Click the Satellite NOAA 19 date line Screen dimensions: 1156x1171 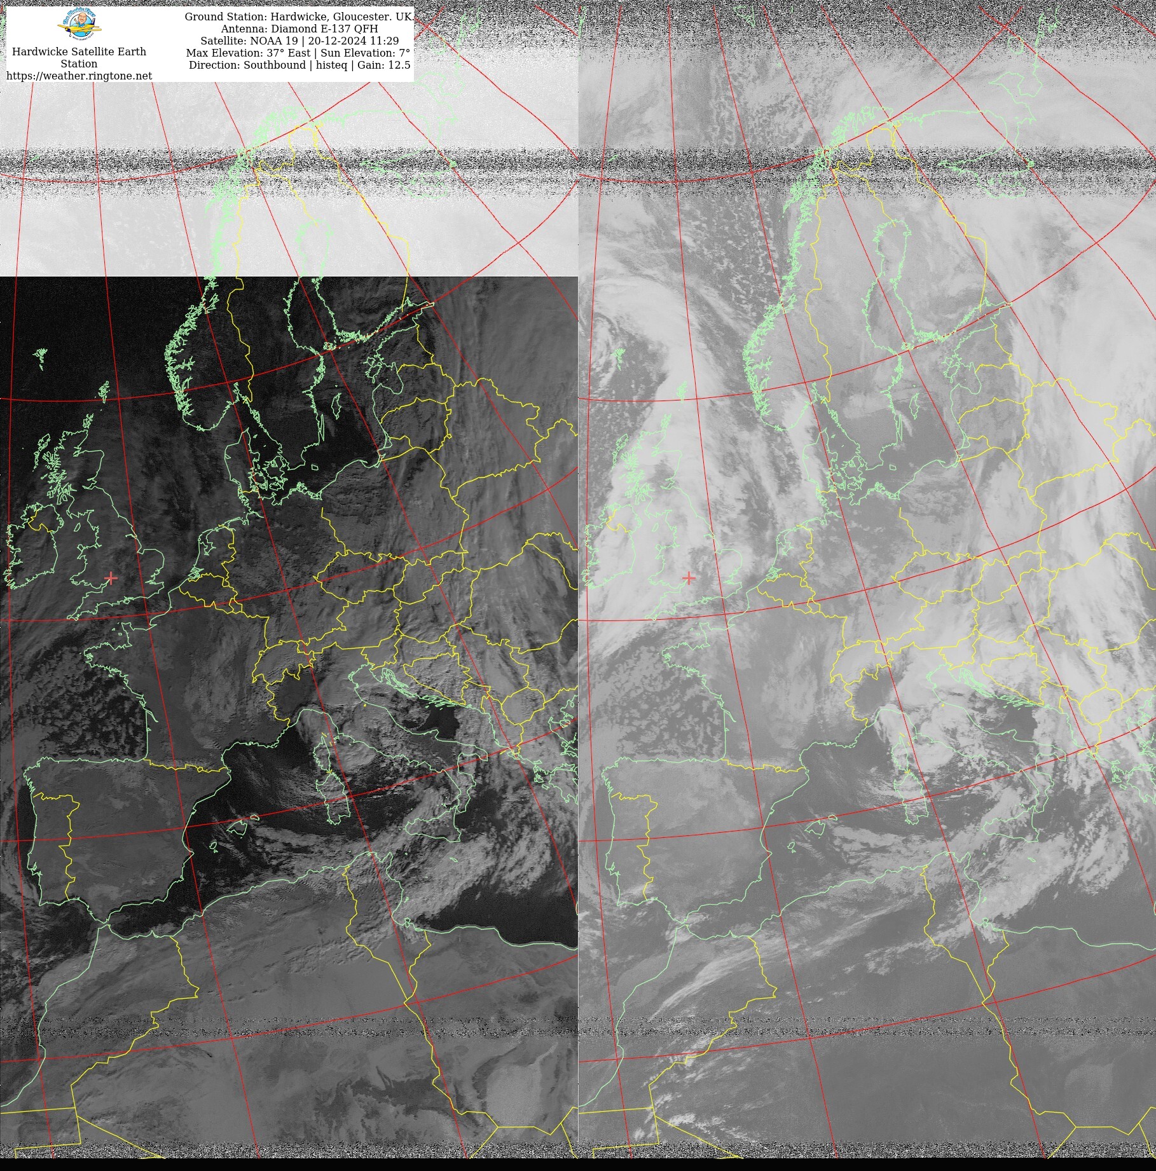[299, 41]
